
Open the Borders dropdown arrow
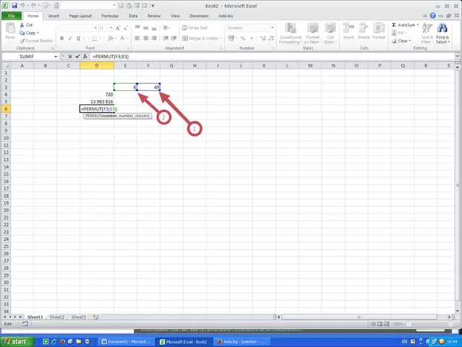pos(101,38)
